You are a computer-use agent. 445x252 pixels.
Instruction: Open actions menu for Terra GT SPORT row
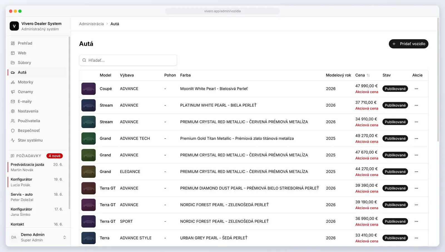coord(416,221)
